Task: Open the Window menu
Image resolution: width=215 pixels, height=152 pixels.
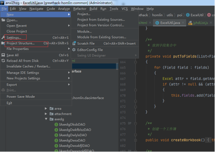Action: coord(137,9)
